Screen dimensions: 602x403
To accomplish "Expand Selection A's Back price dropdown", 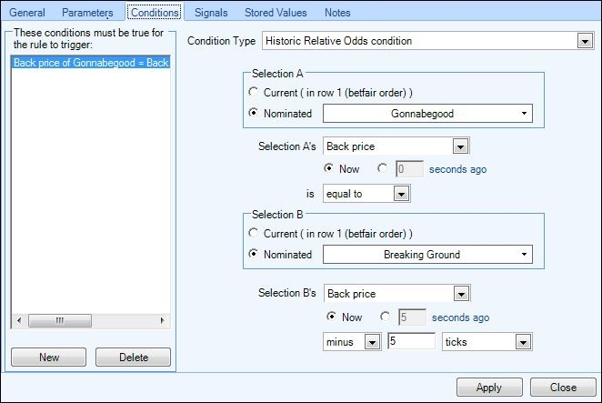I will tap(396, 146).
